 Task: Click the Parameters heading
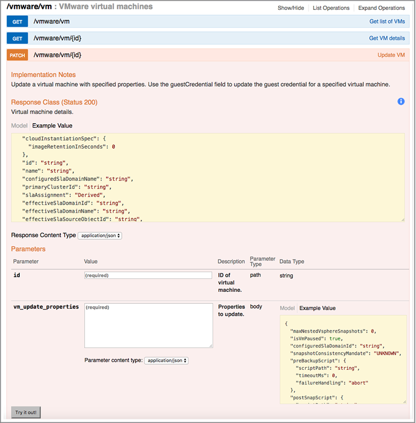pyautogui.click(x=28, y=249)
